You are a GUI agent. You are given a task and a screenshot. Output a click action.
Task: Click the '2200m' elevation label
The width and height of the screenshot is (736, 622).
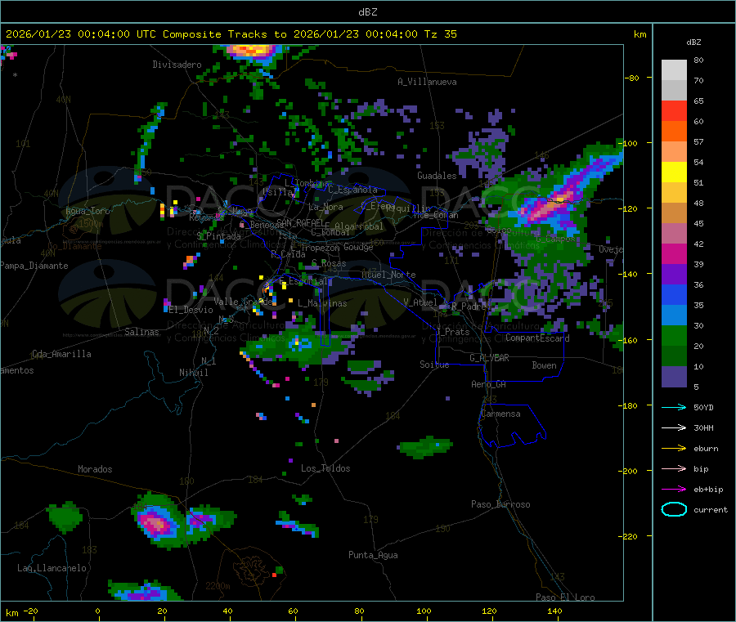(218, 586)
